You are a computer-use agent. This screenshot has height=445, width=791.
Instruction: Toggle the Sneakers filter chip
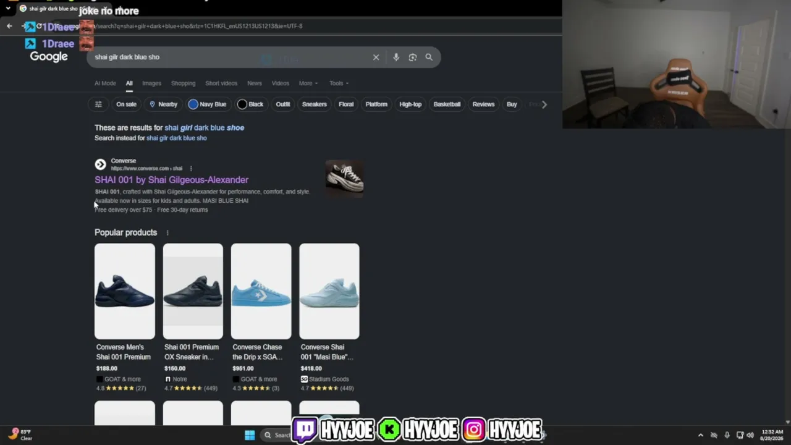pyautogui.click(x=314, y=104)
